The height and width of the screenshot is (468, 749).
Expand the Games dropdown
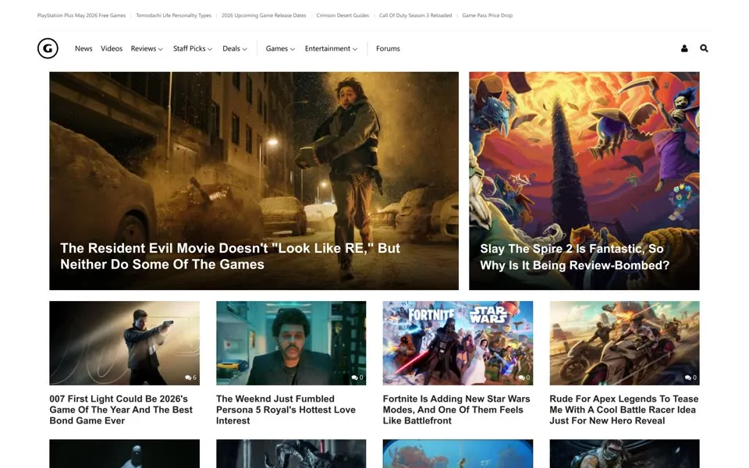tap(280, 48)
